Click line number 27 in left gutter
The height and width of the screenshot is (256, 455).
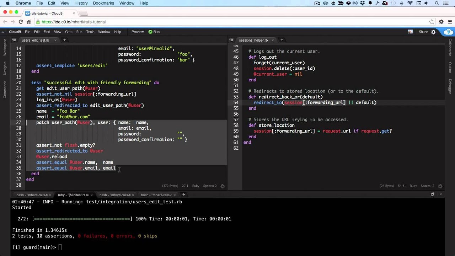click(x=18, y=122)
